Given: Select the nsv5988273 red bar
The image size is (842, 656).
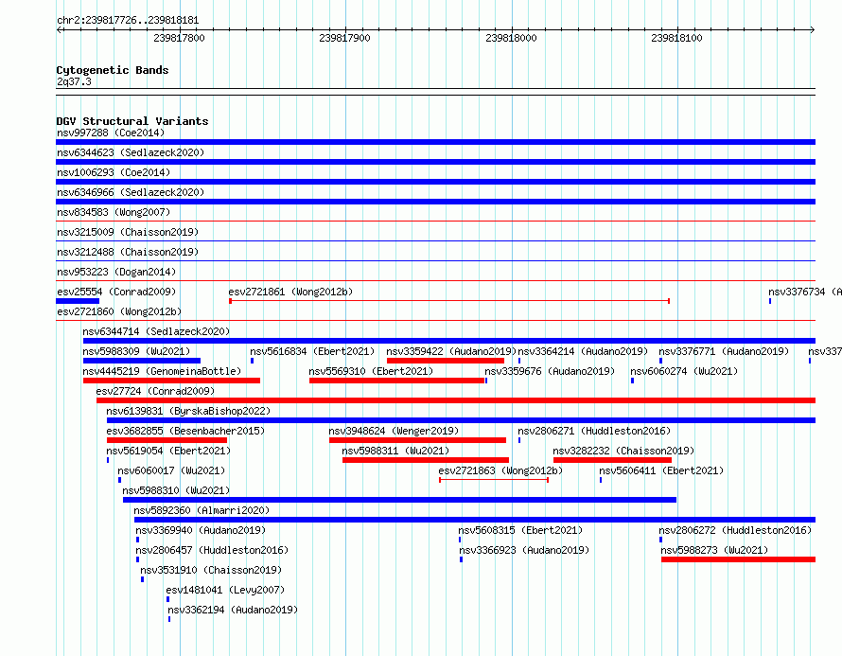Looking at the screenshot, I should point(738,559).
